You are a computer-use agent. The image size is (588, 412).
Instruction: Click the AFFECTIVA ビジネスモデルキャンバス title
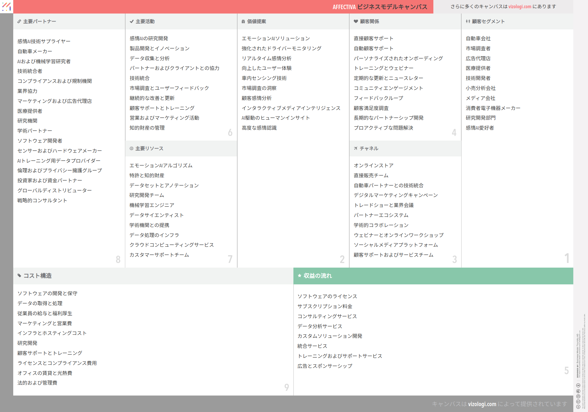pos(380,7)
